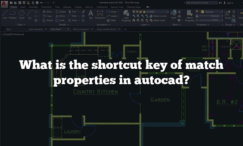Screen dimensions: 243x146
Task: Select the Polyline tool
Action: pos(13,14)
